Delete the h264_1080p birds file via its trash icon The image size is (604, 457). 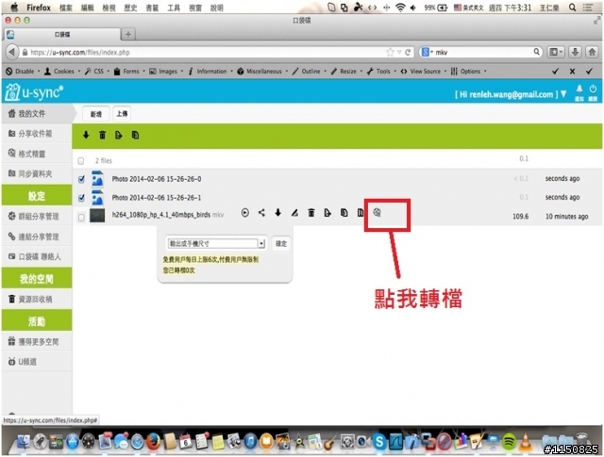[311, 213]
